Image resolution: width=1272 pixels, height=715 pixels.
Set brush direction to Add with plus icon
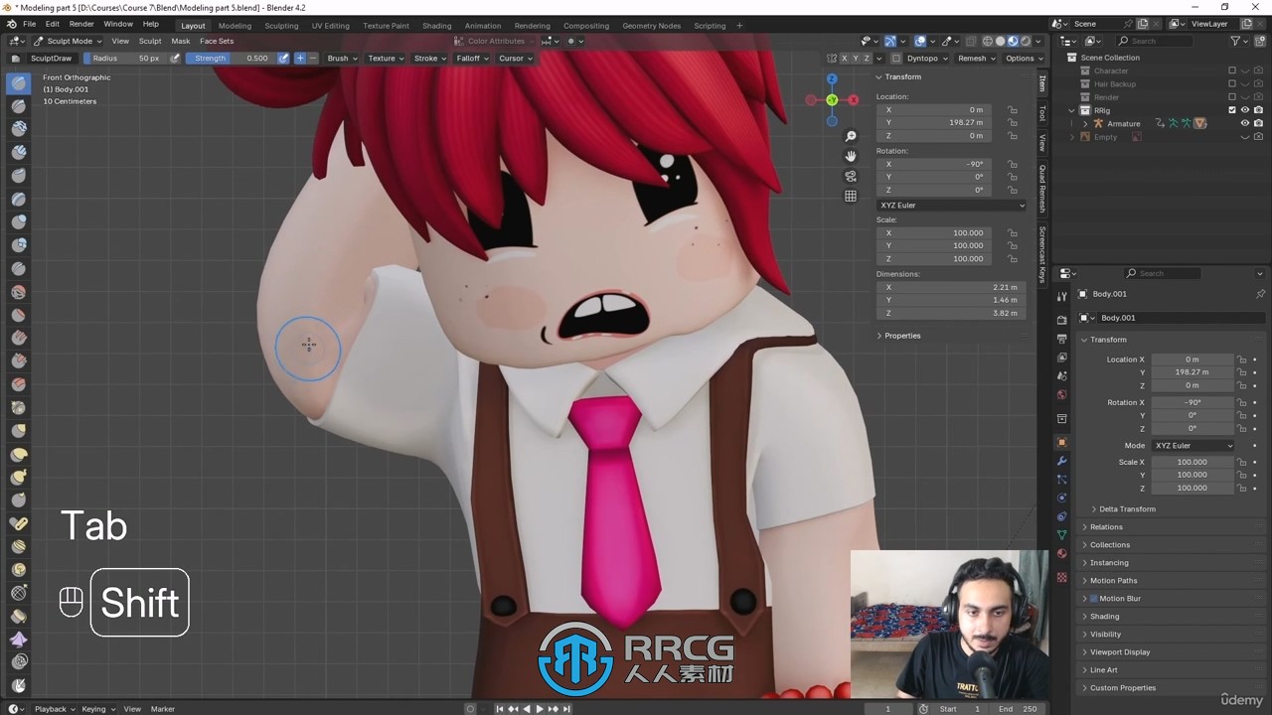(x=300, y=58)
